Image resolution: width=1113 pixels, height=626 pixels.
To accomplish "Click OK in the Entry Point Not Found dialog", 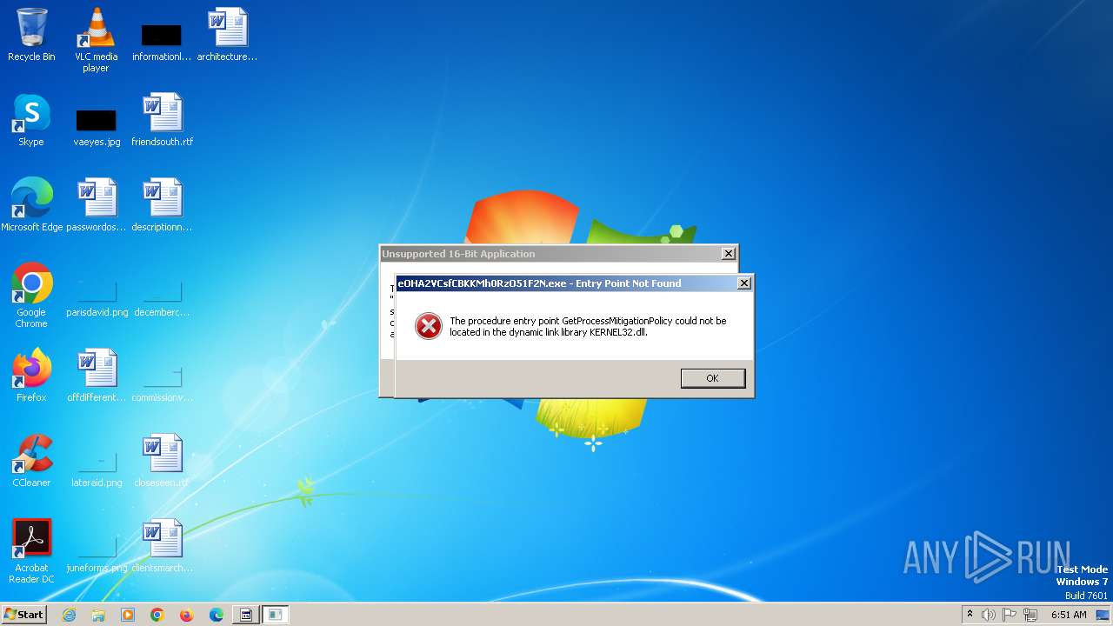I will (x=712, y=378).
